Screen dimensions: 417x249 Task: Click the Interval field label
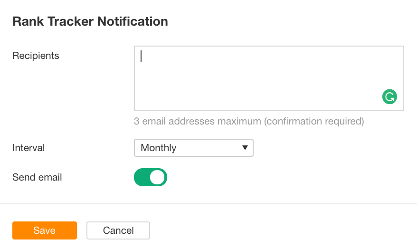click(28, 148)
